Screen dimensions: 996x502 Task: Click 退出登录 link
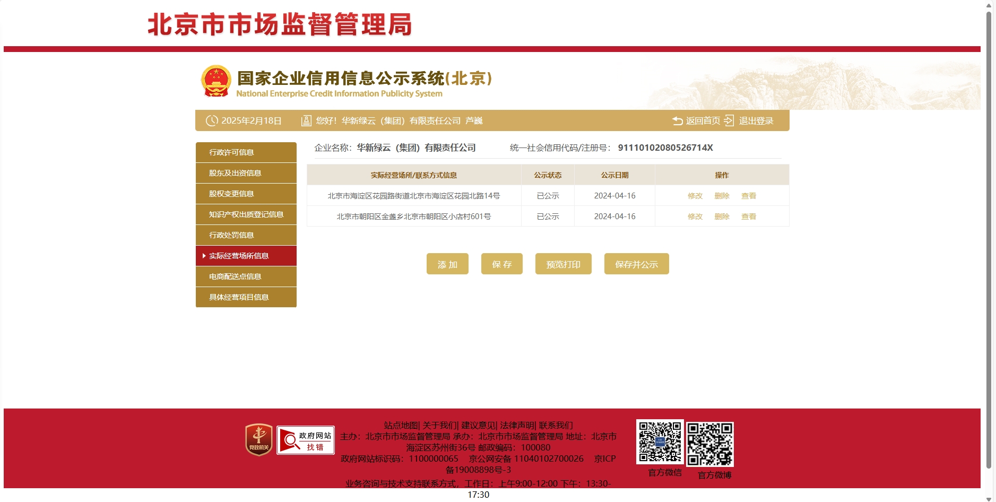756,120
